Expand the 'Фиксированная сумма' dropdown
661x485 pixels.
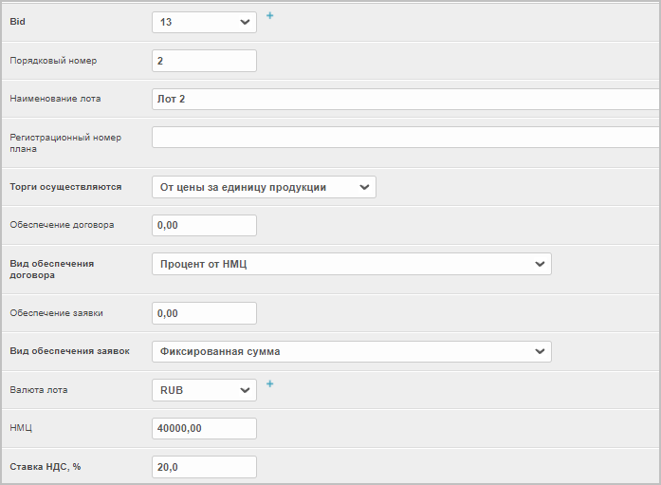click(x=351, y=351)
